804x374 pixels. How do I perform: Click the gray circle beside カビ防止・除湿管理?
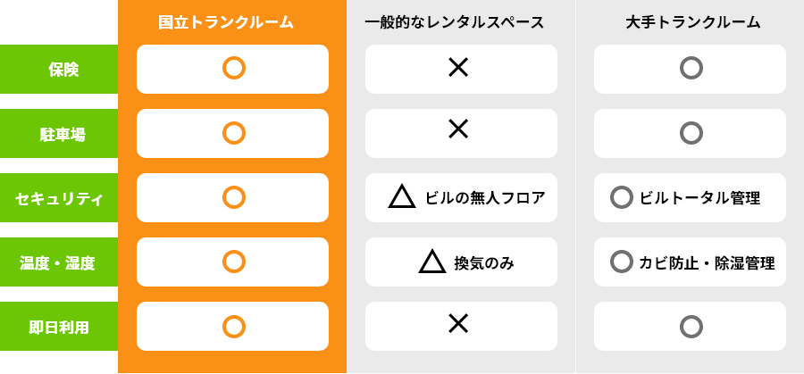tap(621, 262)
